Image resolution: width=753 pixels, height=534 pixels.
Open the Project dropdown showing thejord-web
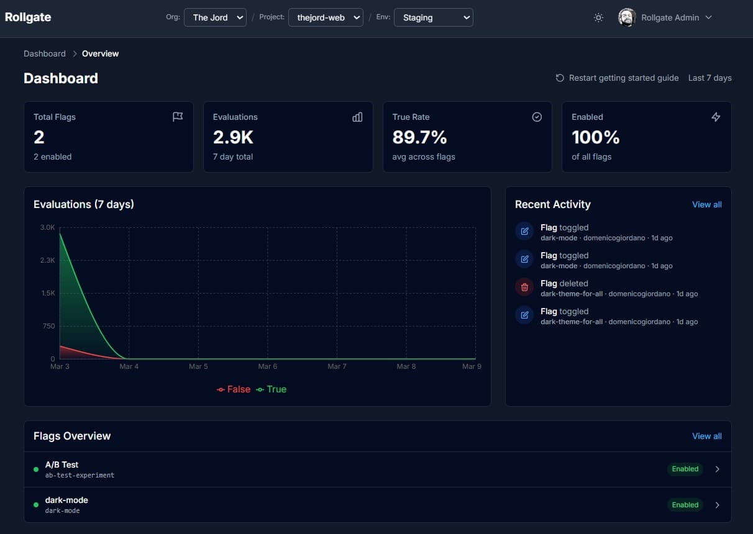pyautogui.click(x=326, y=17)
